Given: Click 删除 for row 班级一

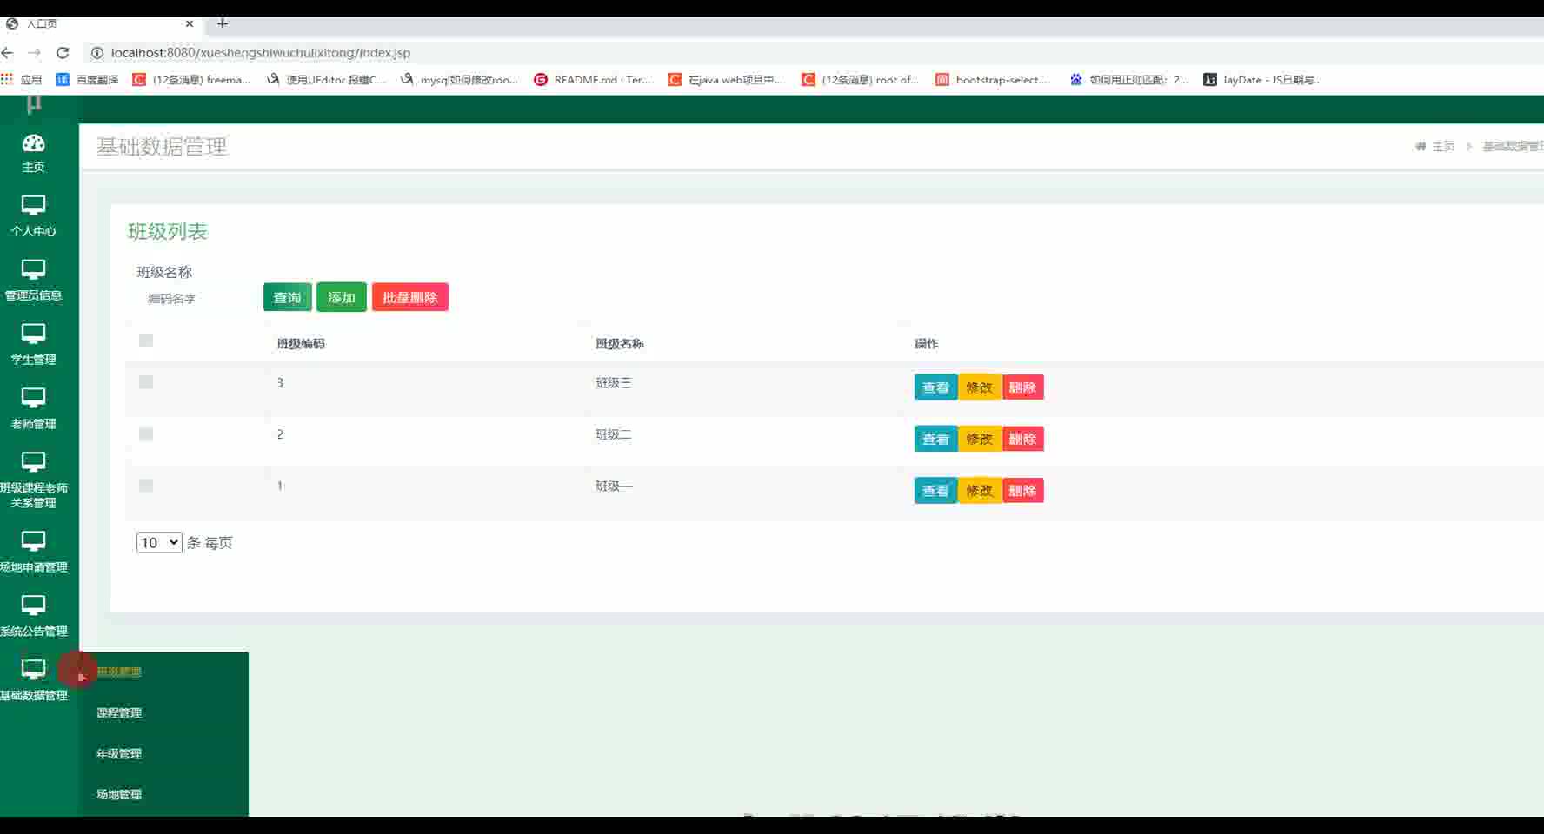Looking at the screenshot, I should [x=1023, y=491].
